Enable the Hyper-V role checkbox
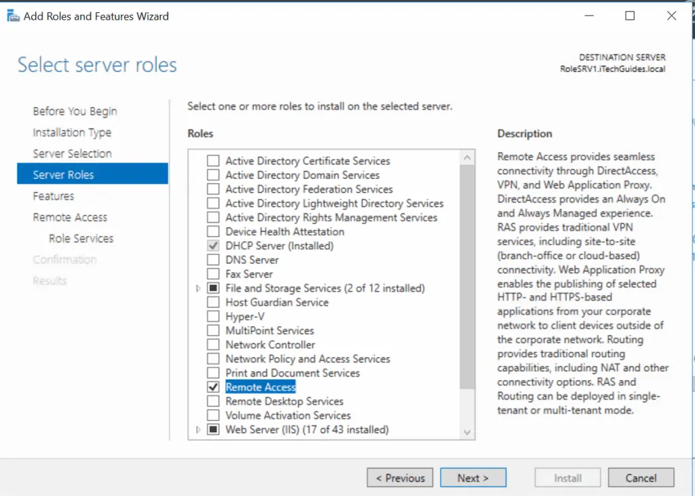This screenshot has height=496, width=695. [x=213, y=316]
